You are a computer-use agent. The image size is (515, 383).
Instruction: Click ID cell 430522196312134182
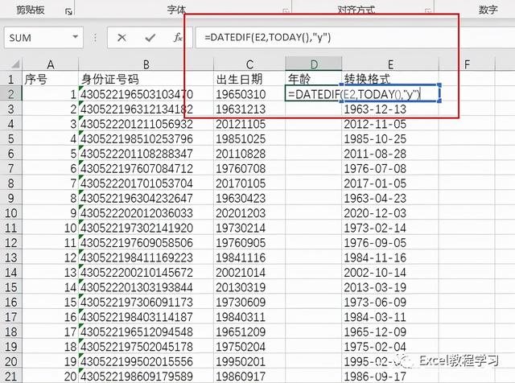(x=146, y=109)
